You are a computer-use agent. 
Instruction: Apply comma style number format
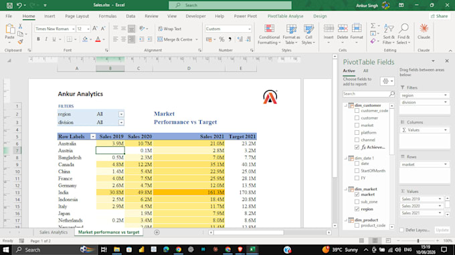230,39
